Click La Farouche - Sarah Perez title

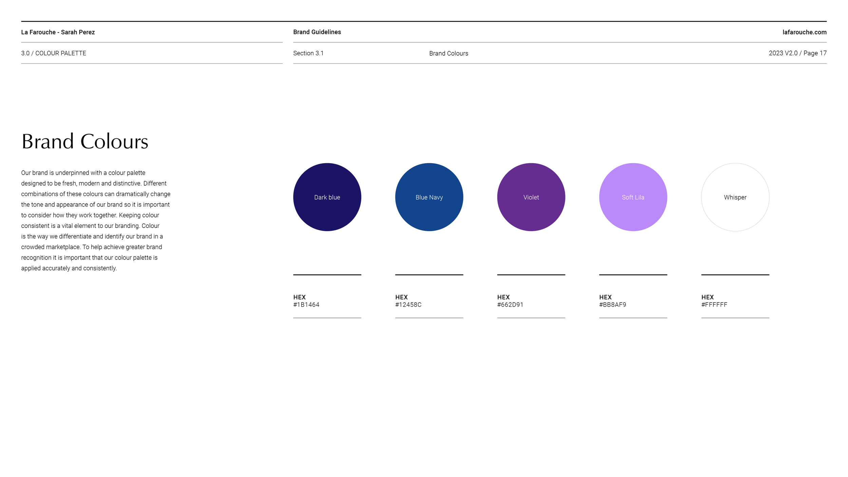click(x=58, y=32)
